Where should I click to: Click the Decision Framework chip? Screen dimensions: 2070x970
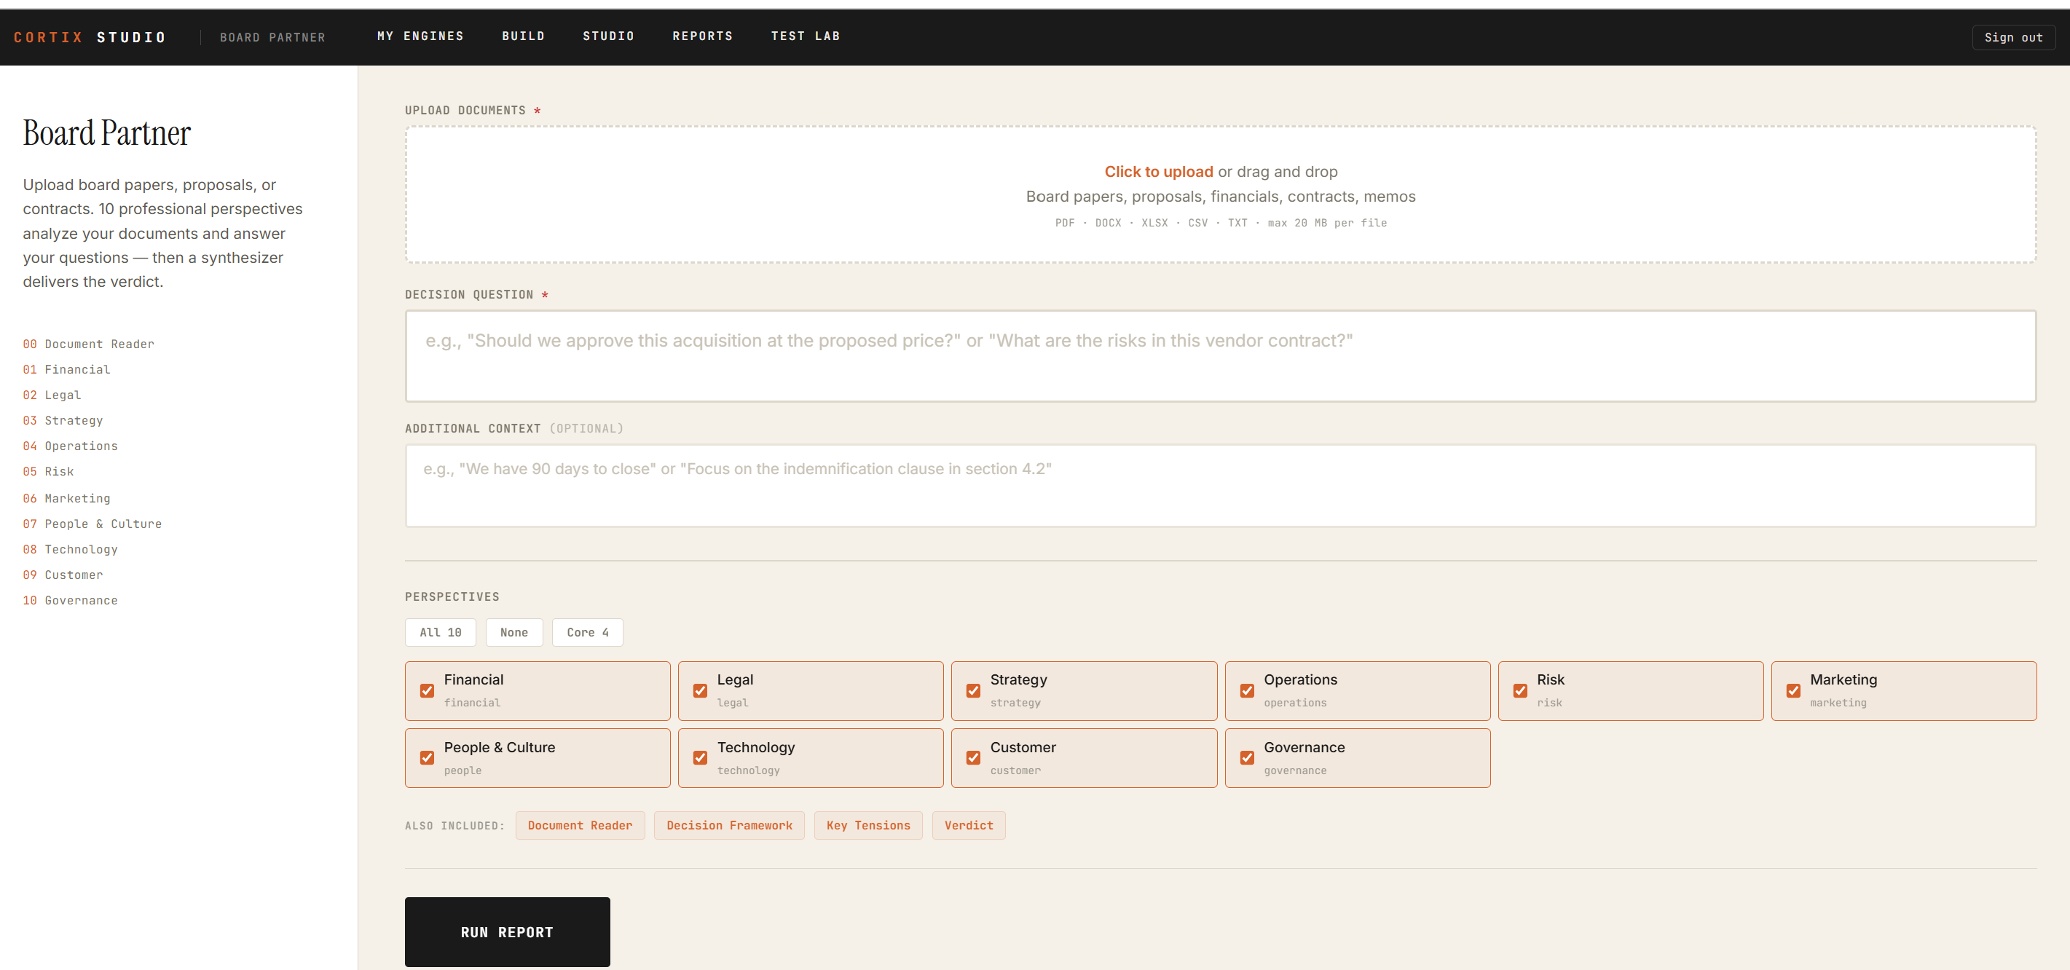(729, 824)
